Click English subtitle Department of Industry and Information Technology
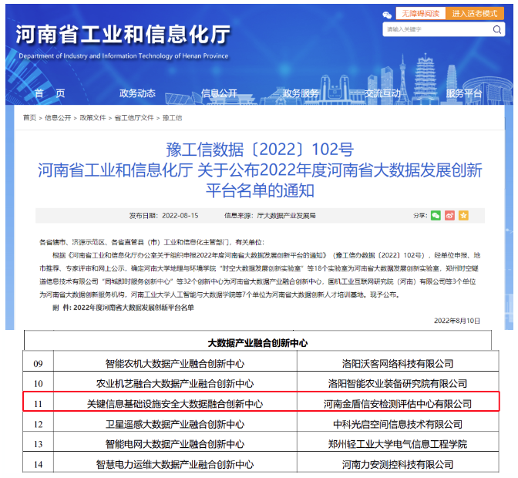 [x=123, y=56]
